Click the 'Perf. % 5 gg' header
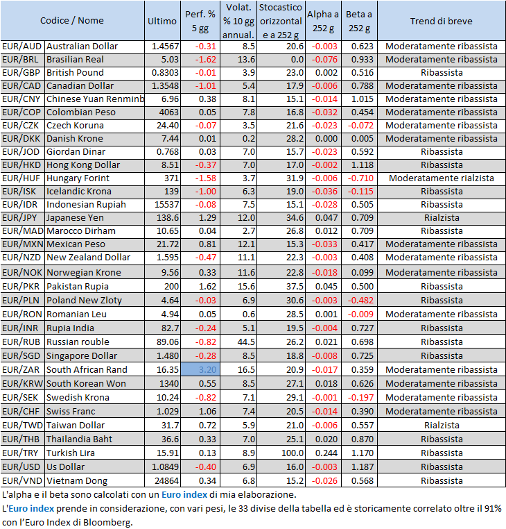 200,21
